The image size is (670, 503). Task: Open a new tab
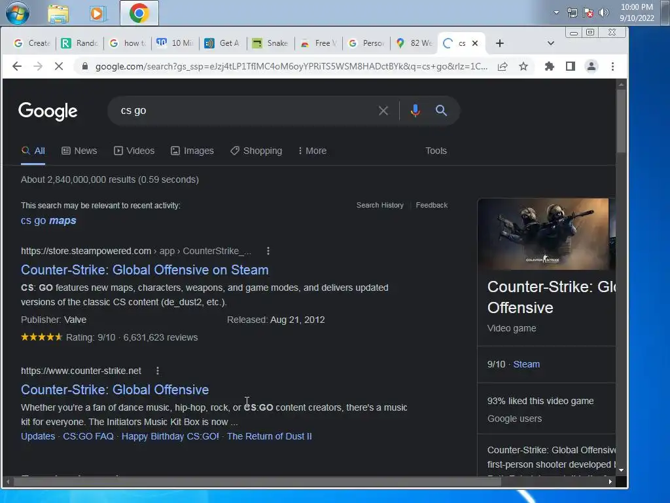pyautogui.click(x=499, y=43)
